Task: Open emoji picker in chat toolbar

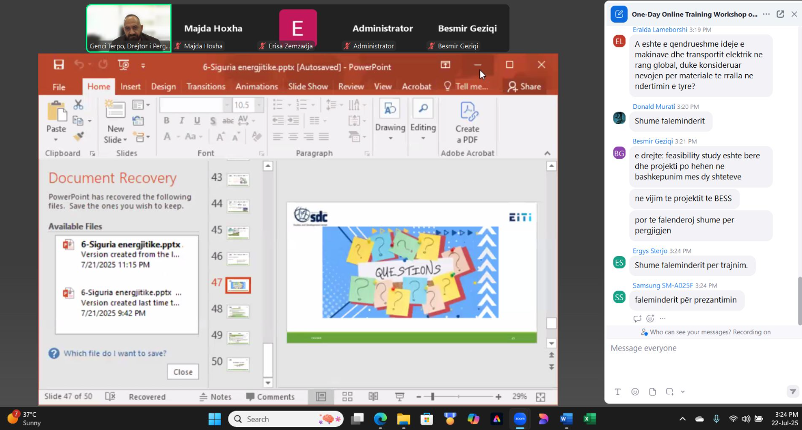Action: (635, 392)
